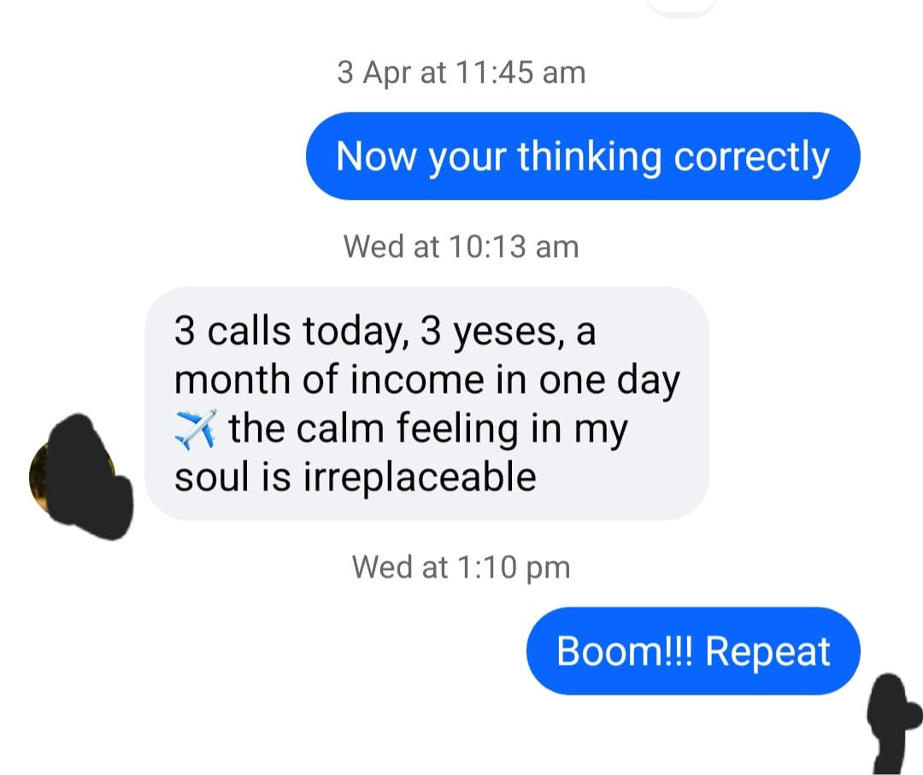Screen dimensions: 923x775
Task: Select the 'Now your thinking correctly' bubble
Action: coord(583,156)
